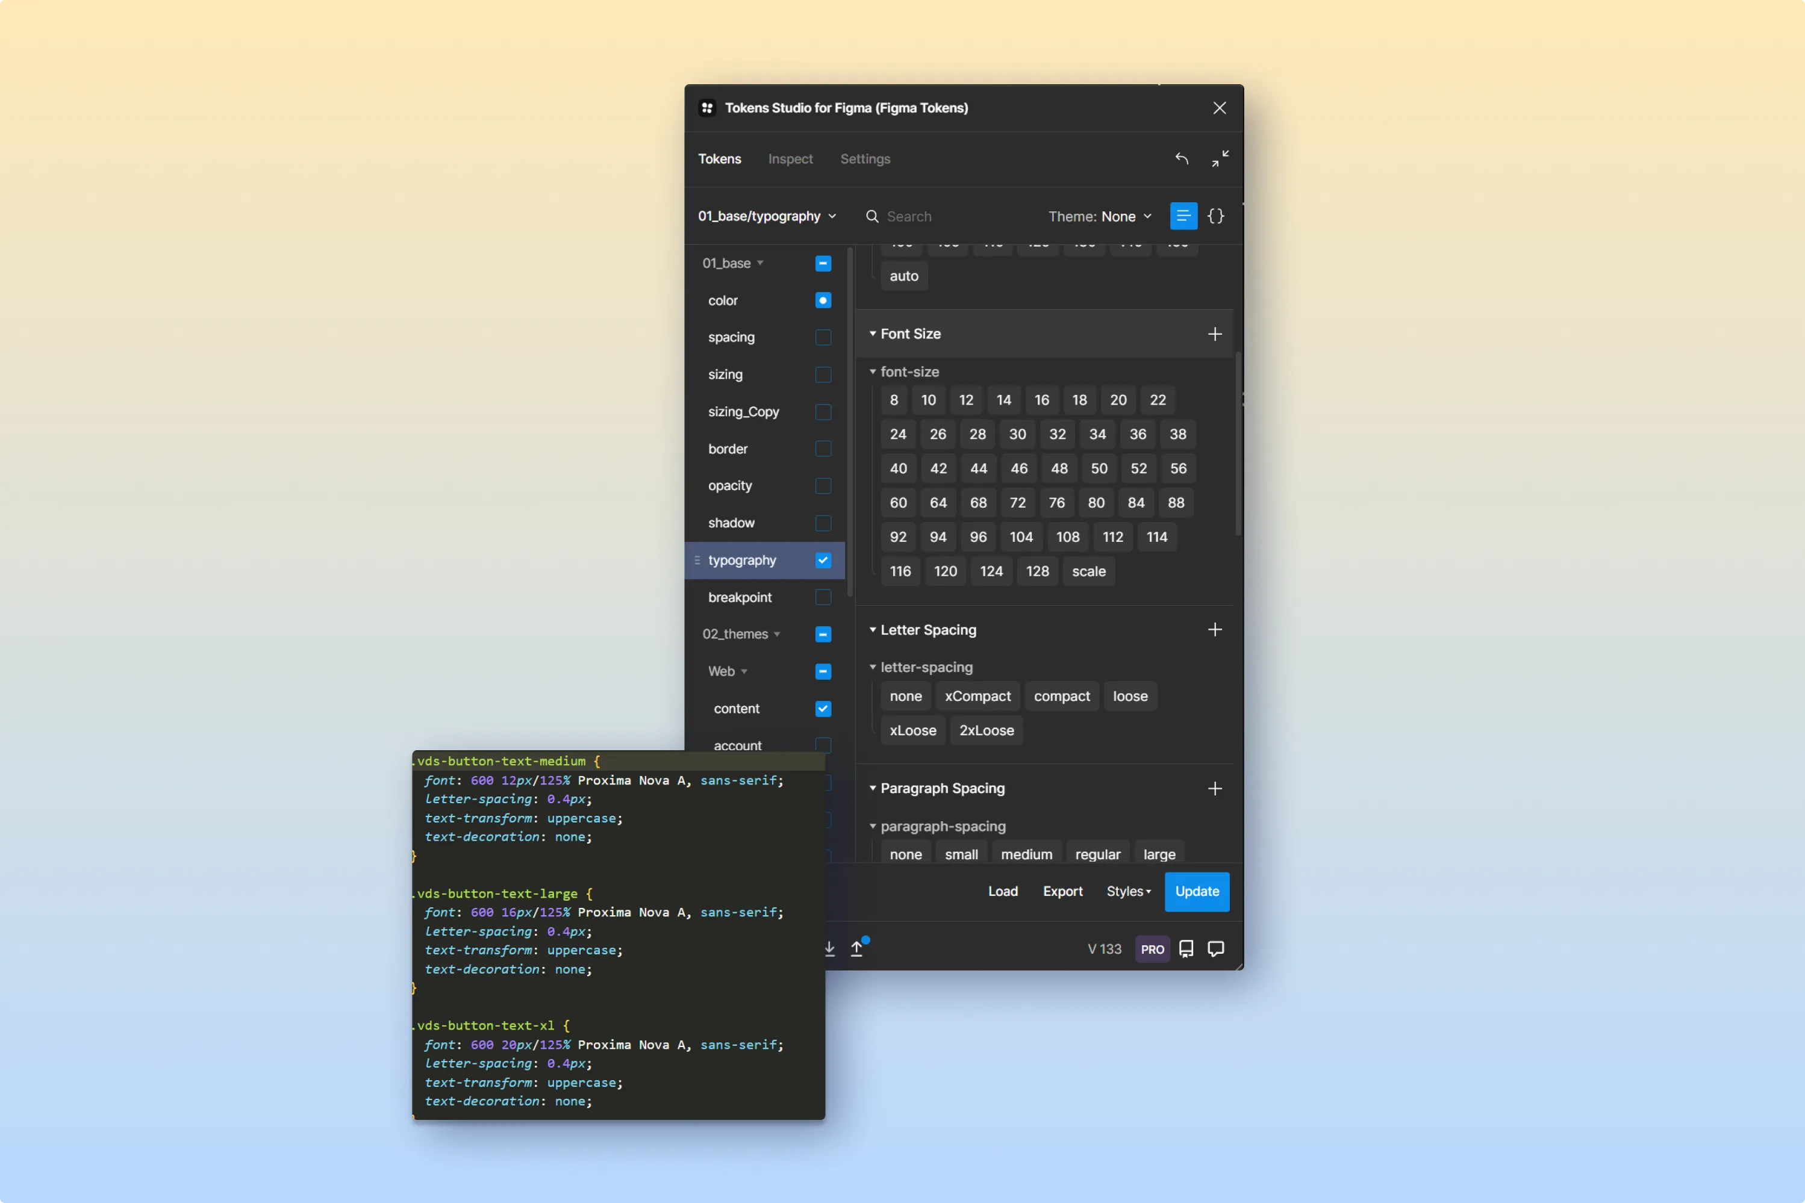This screenshot has height=1203, width=1805.
Task: Click the undo arrow icon
Action: point(1181,159)
